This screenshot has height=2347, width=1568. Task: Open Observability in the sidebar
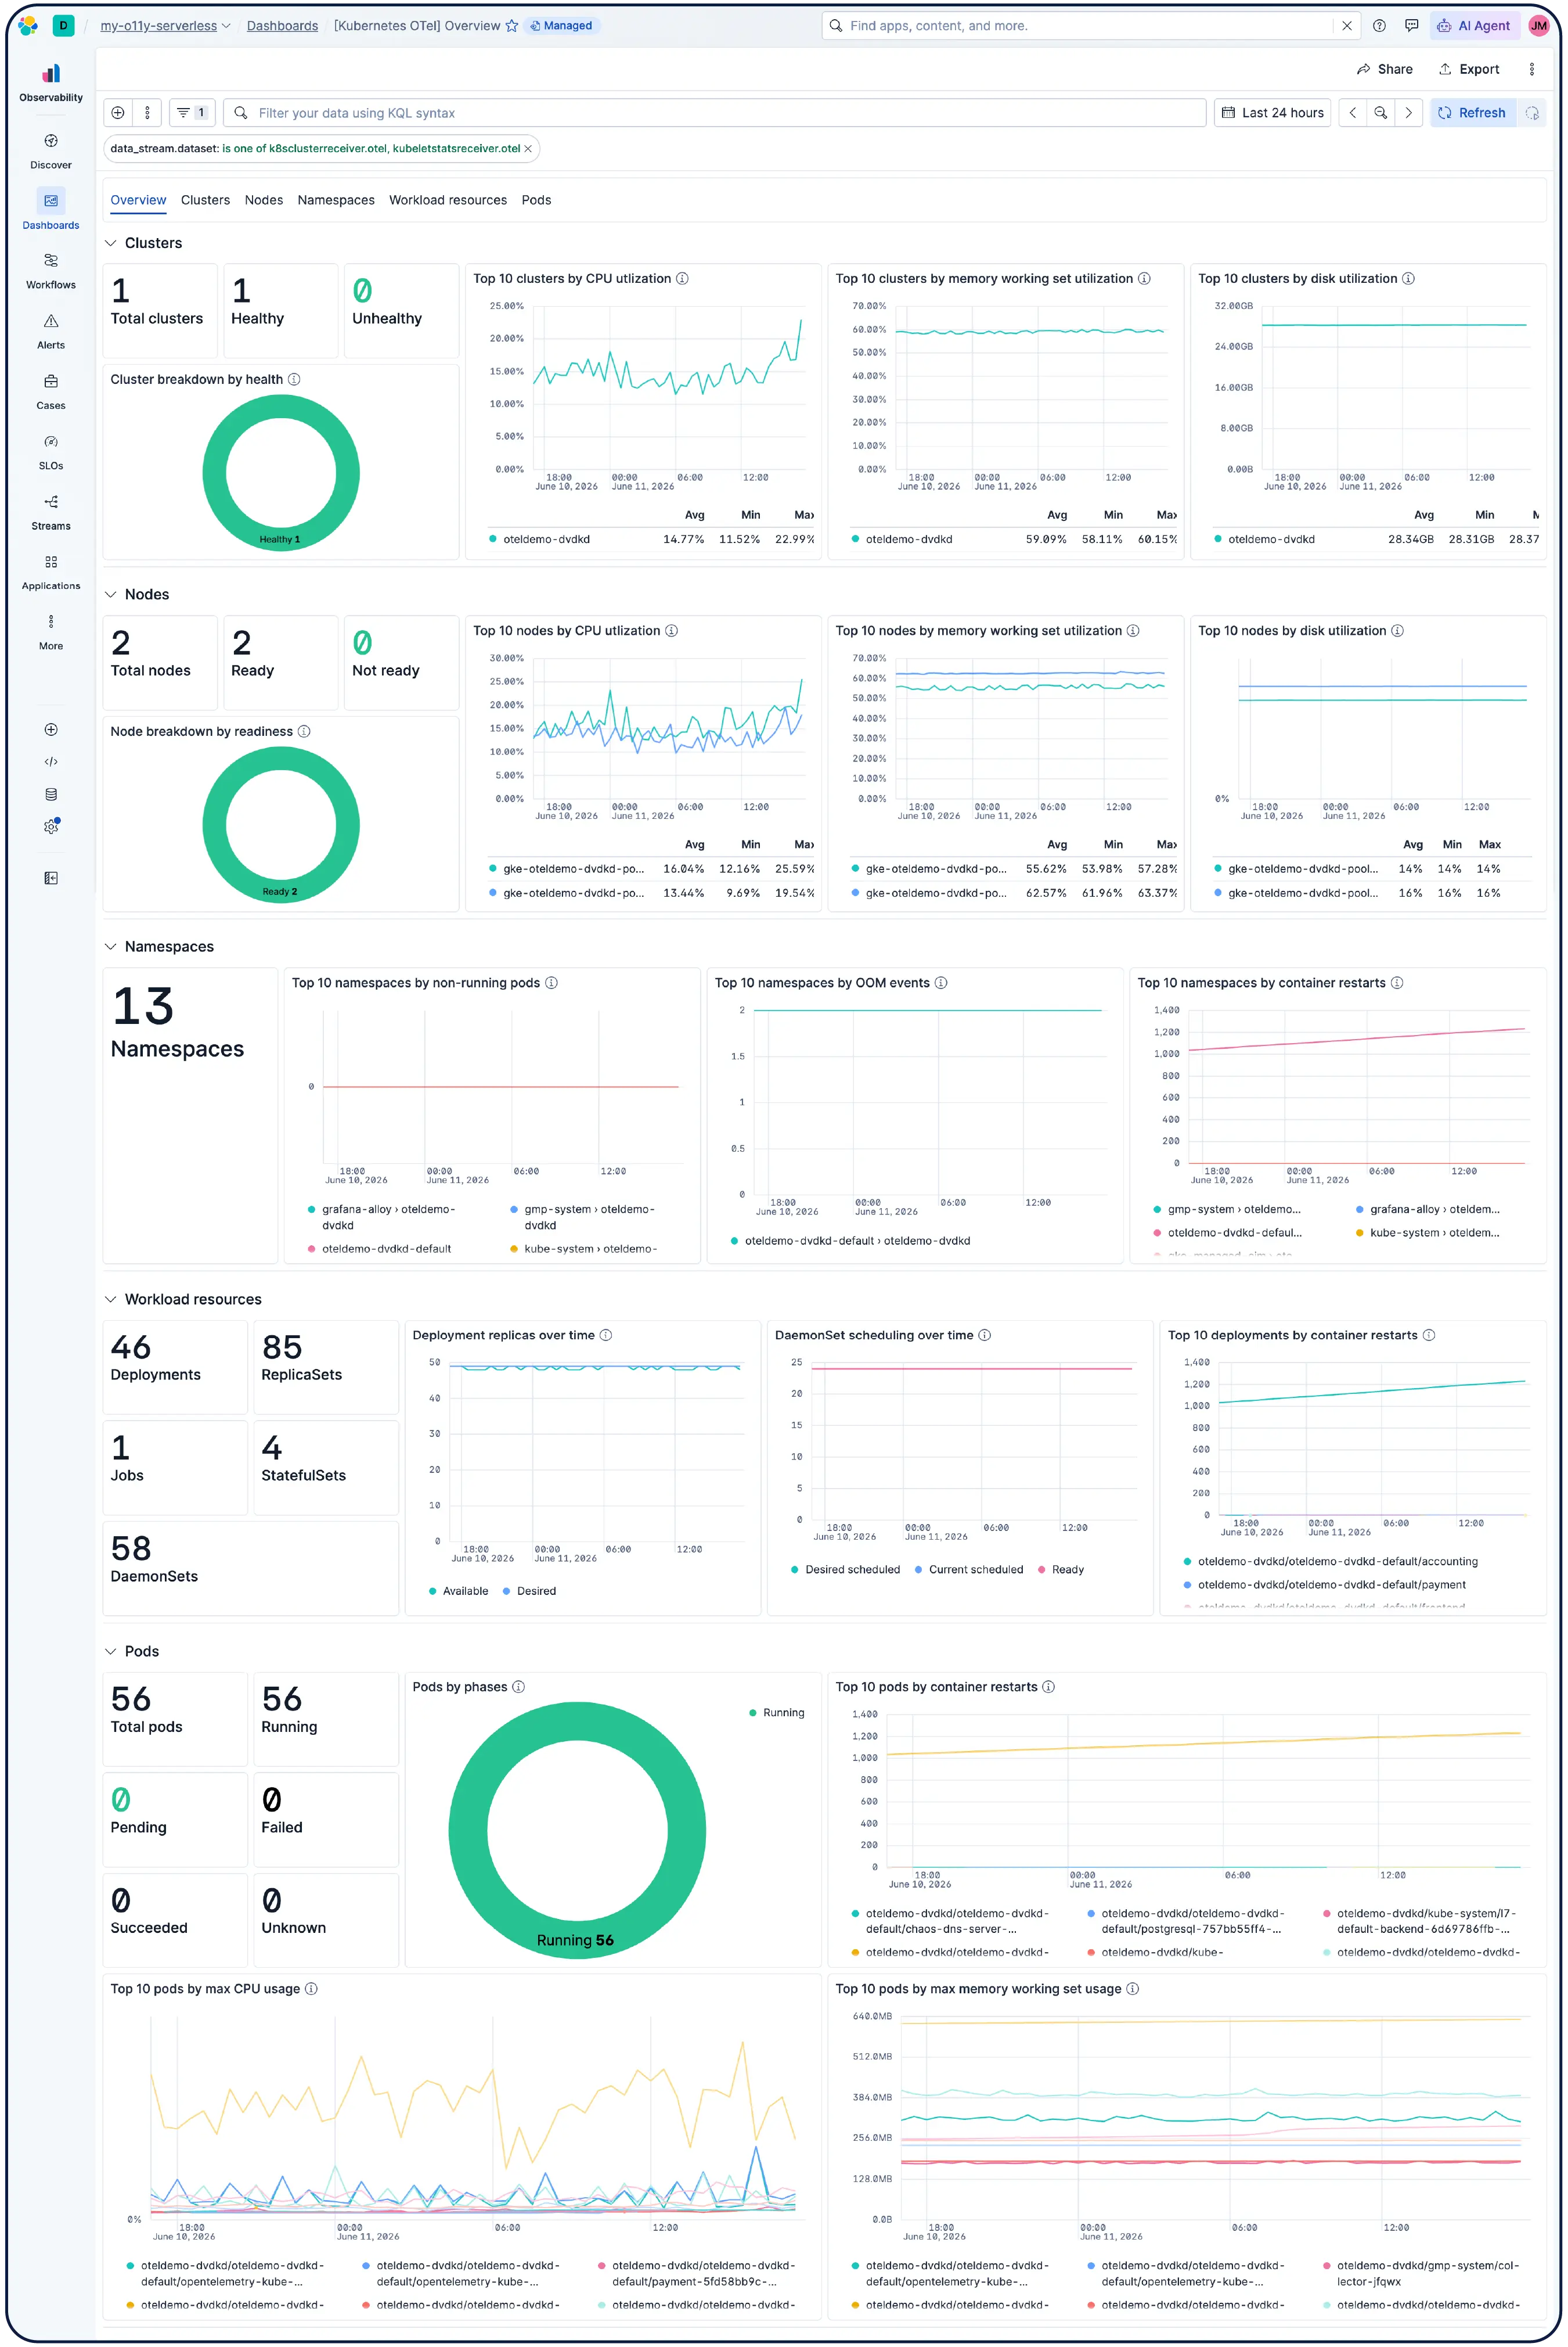pyautogui.click(x=51, y=83)
